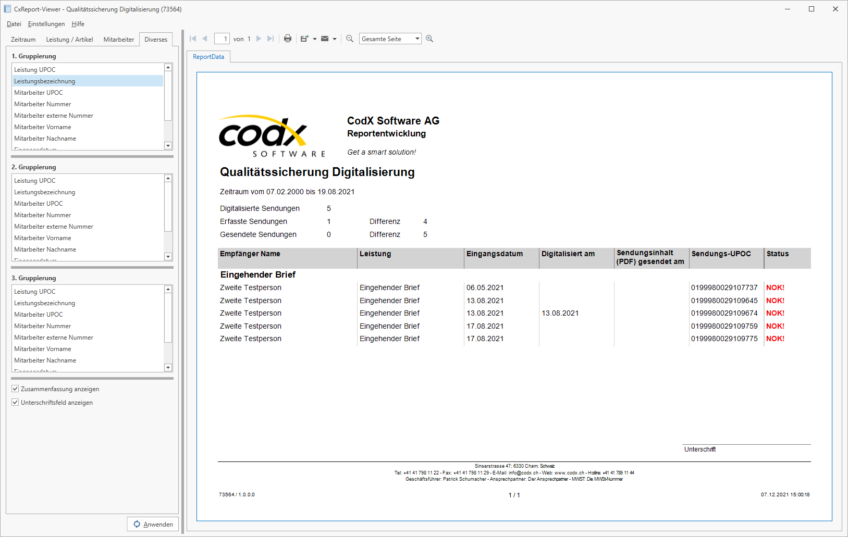
Task: Select Mitarbeiter UPOC in 1. Gruppierung
Action: pos(88,93)
